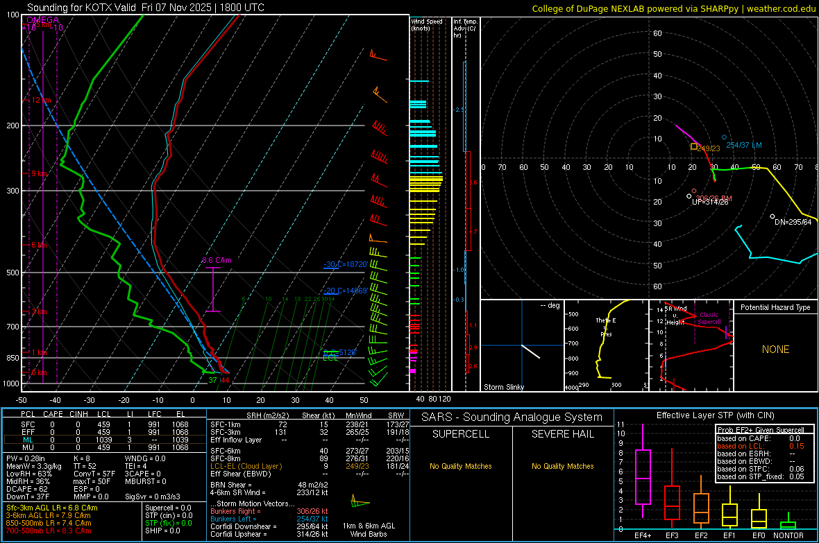Click the CAPE column header
The height and width of the screenshot is (543, 819).
53,414
